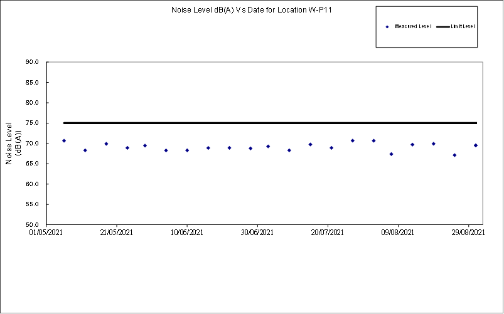This screenshot has height=314, width=504.
Task: Select the 21/05/2021 date label
Action: pyautogui.click(x=117, y=233)
